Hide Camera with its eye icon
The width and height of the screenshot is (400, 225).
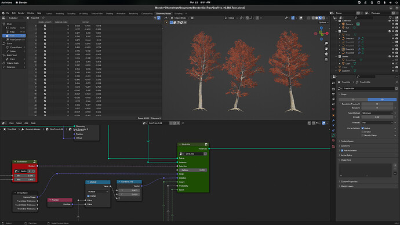click(x=393, y=24)
